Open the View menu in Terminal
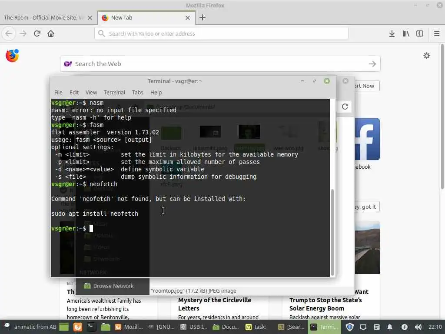The width and height of the screenshot is (445, 334). [x=91, y=92]
